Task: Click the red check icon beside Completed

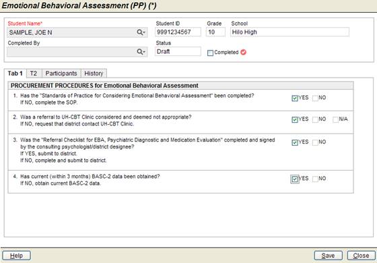Action: coord(243,53)
